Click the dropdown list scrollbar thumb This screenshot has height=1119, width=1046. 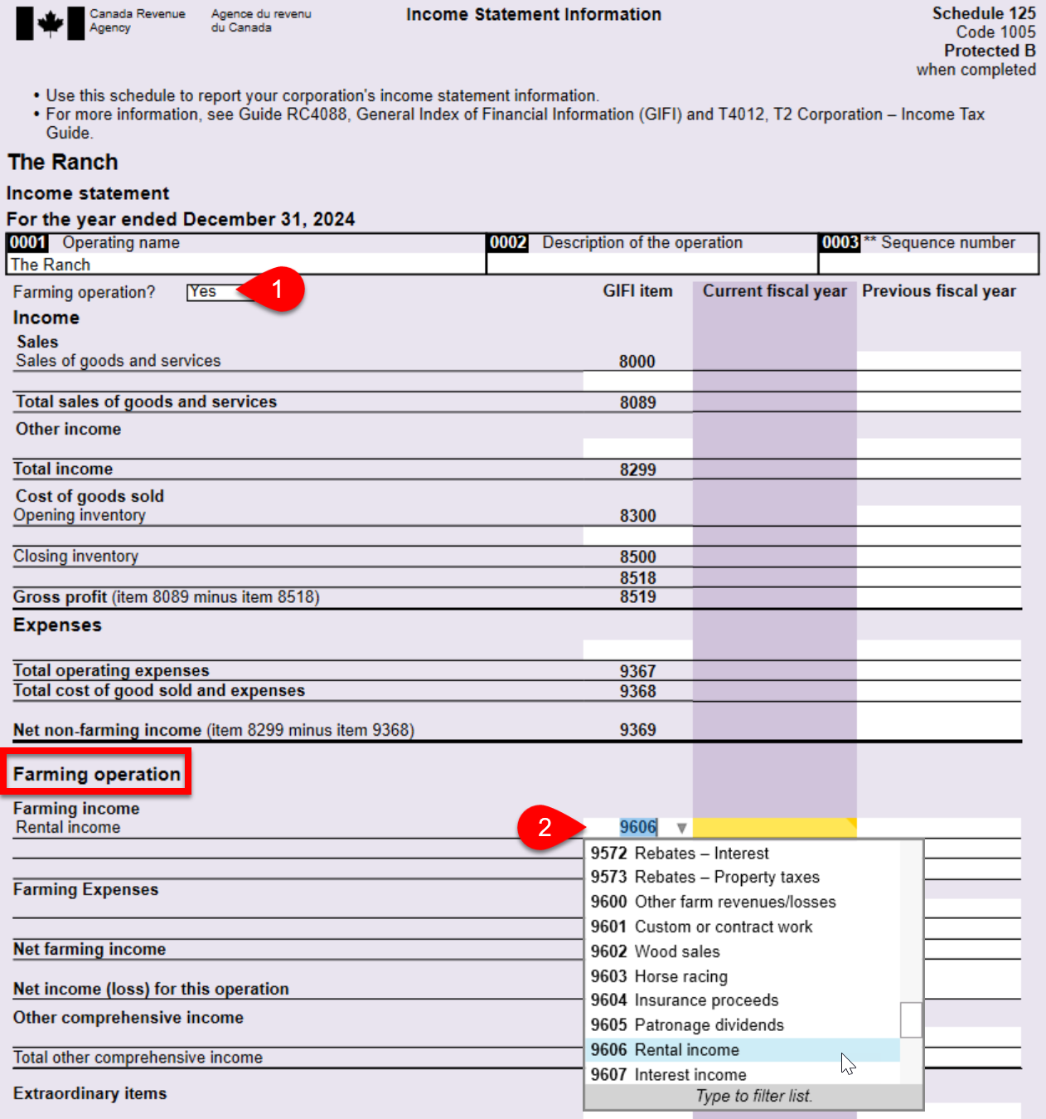click(911, 1019)
